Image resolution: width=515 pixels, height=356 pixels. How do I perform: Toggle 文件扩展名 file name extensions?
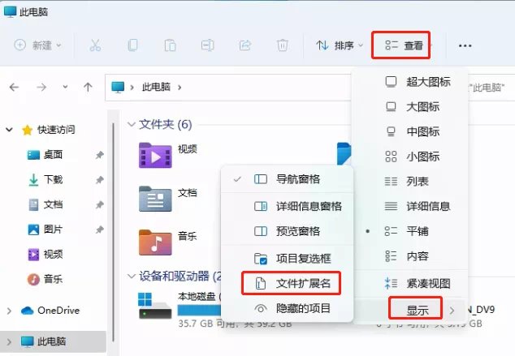287,283
